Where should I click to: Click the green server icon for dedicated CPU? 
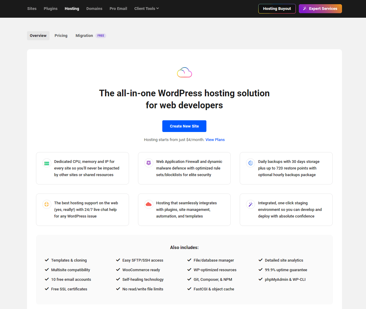[46, 163]
